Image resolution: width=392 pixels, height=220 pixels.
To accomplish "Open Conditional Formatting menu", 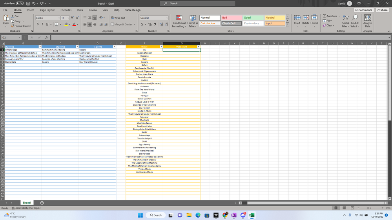I will pos(179,21).
